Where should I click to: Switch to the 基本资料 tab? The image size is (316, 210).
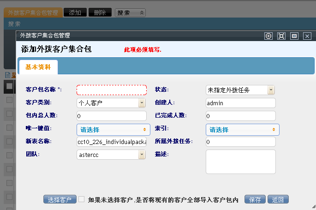point(38,66)
